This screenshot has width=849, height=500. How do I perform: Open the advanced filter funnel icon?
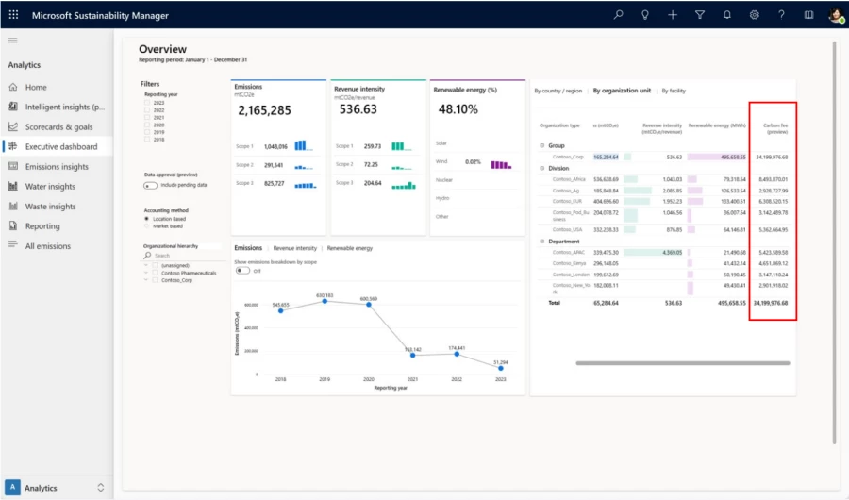pos(700,15)
